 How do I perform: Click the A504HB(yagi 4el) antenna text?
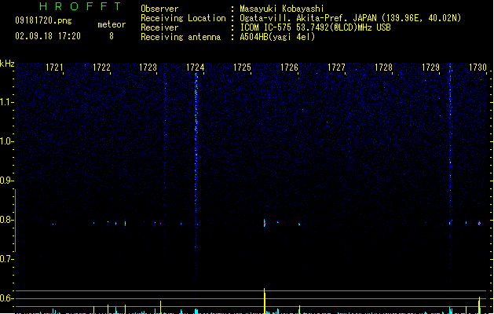(x=277, y=37)
